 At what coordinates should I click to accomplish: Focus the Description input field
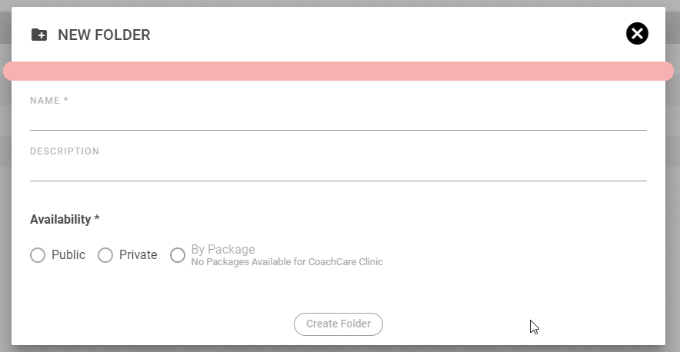pyautogui.click(x=338, y=171)
